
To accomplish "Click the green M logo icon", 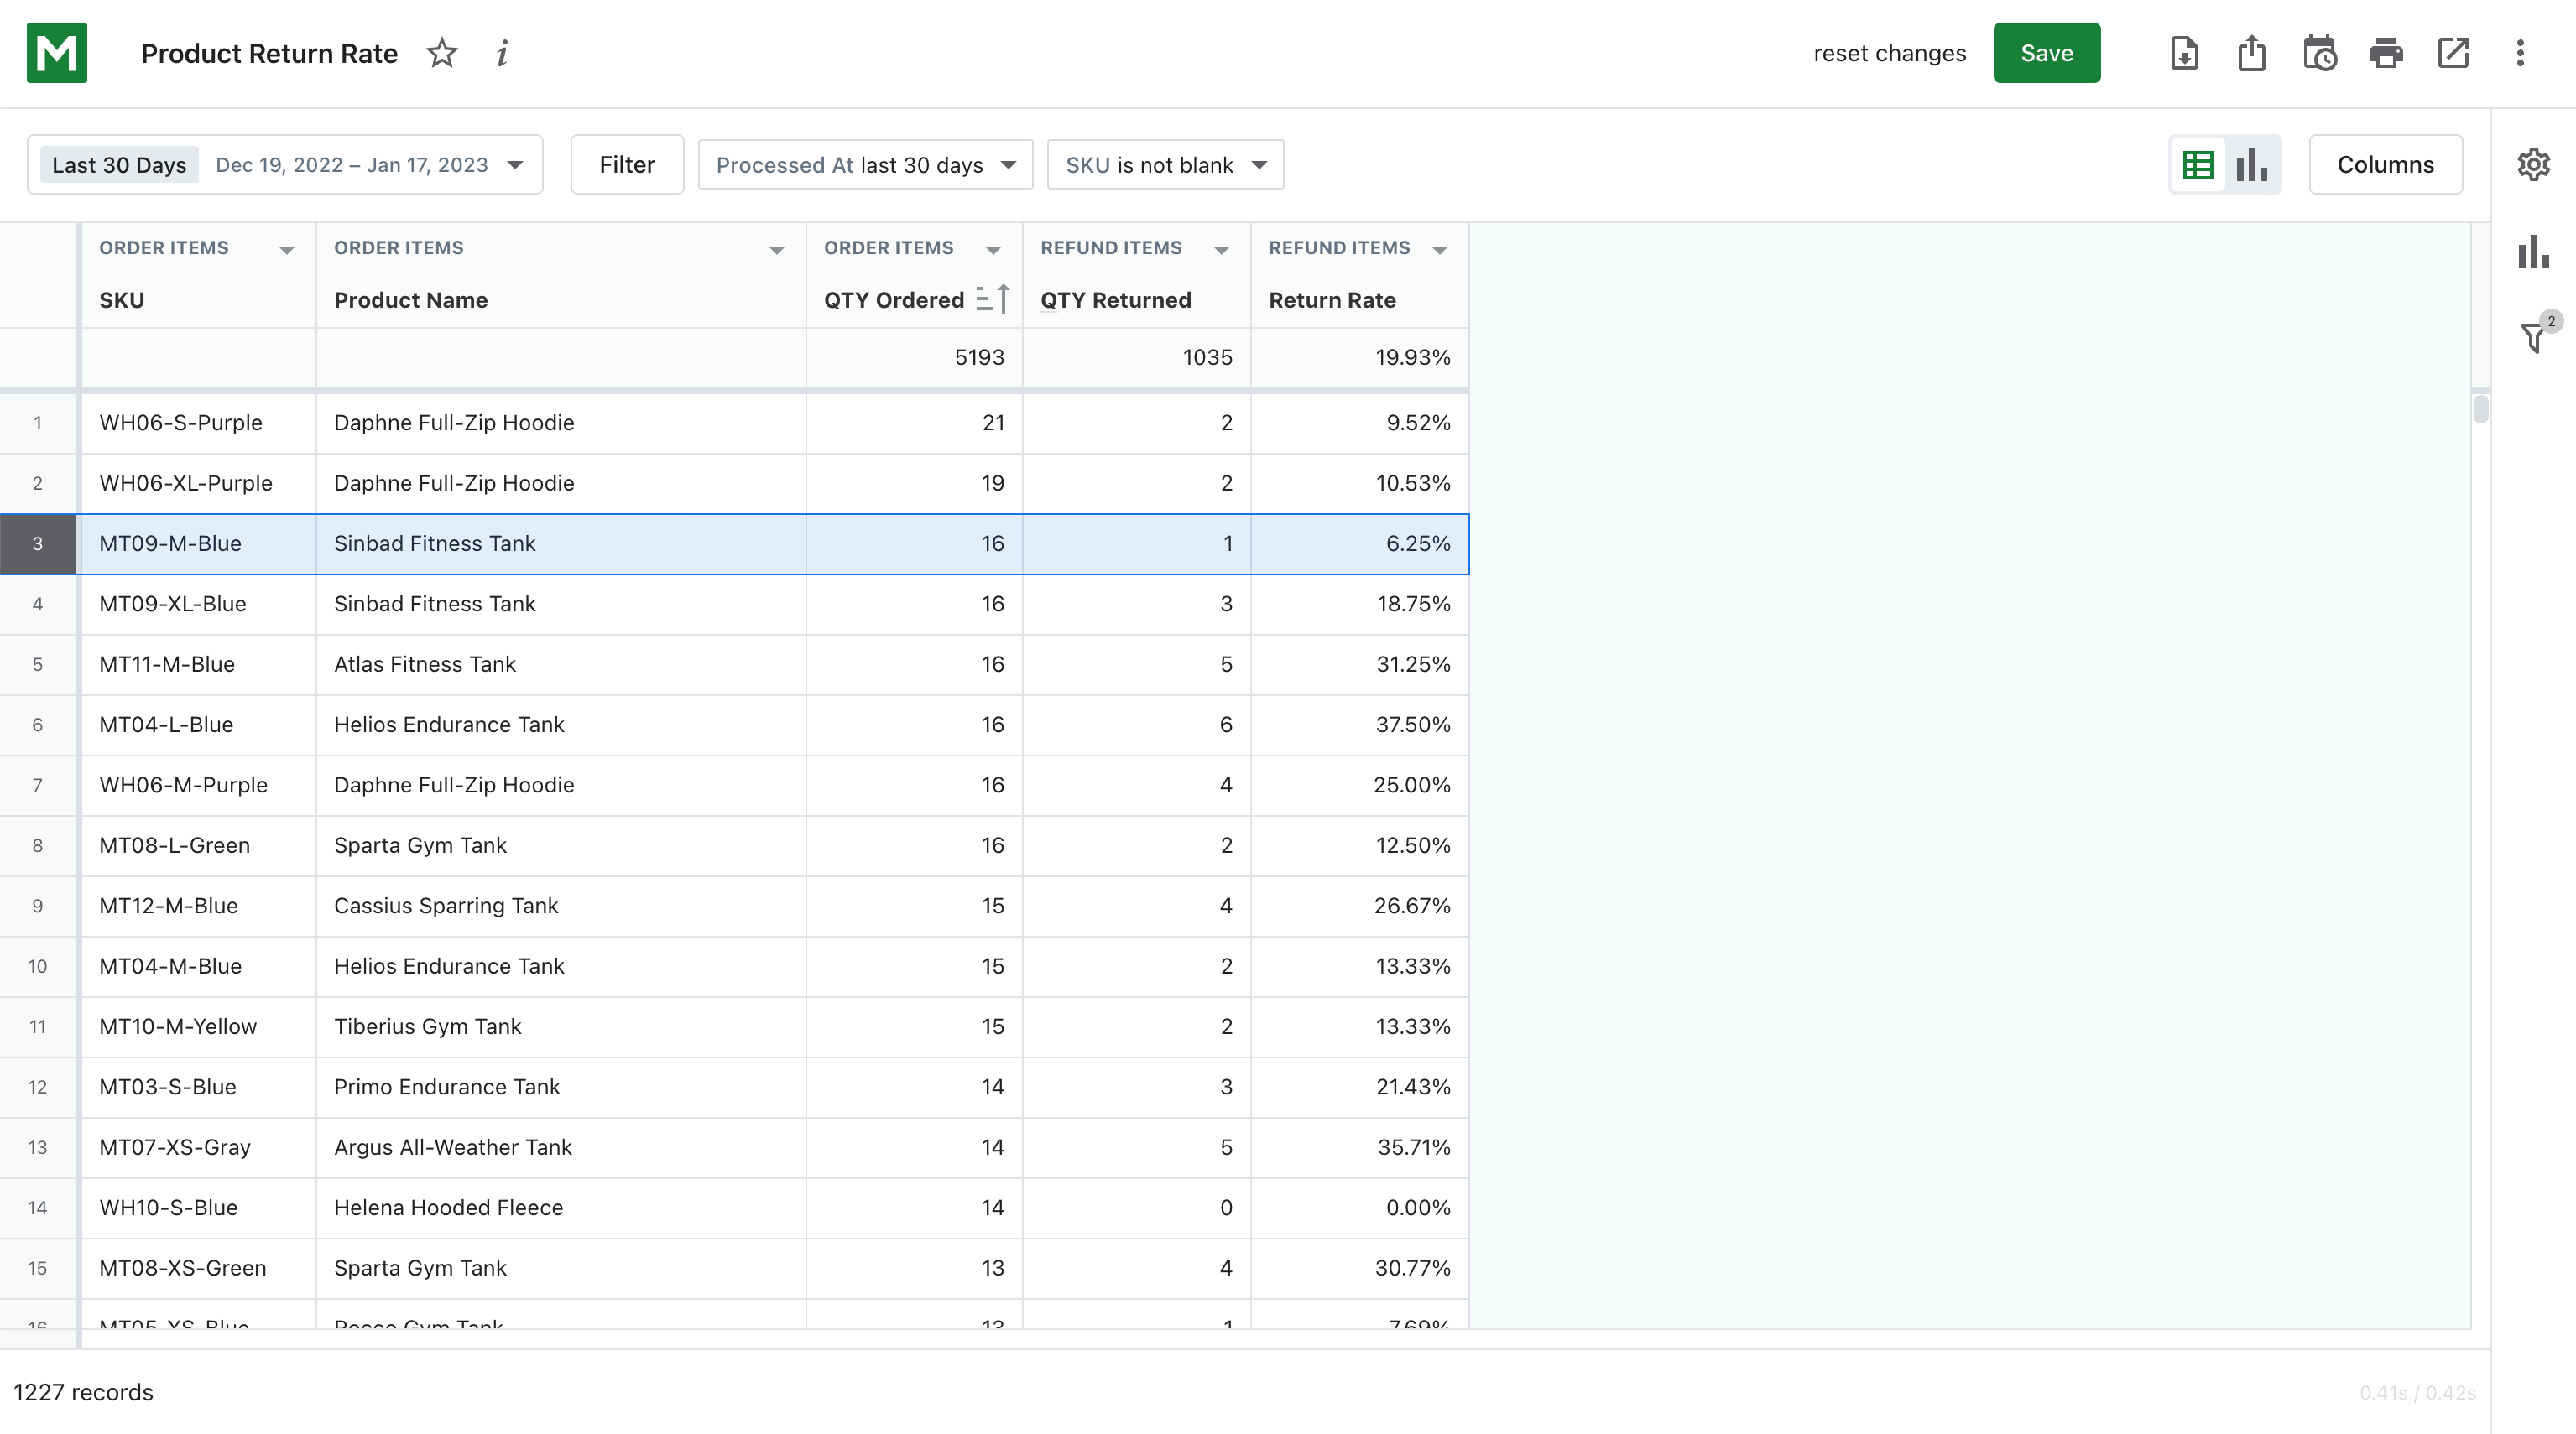I will coord(56,53).
